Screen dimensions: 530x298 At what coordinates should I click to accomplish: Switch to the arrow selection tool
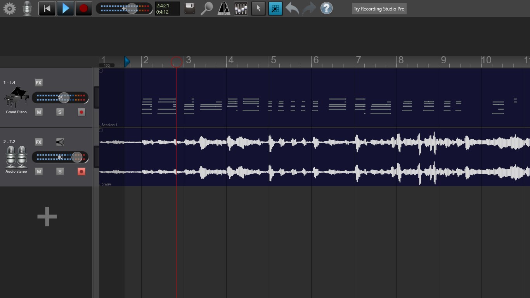click(x=258, y=8)
